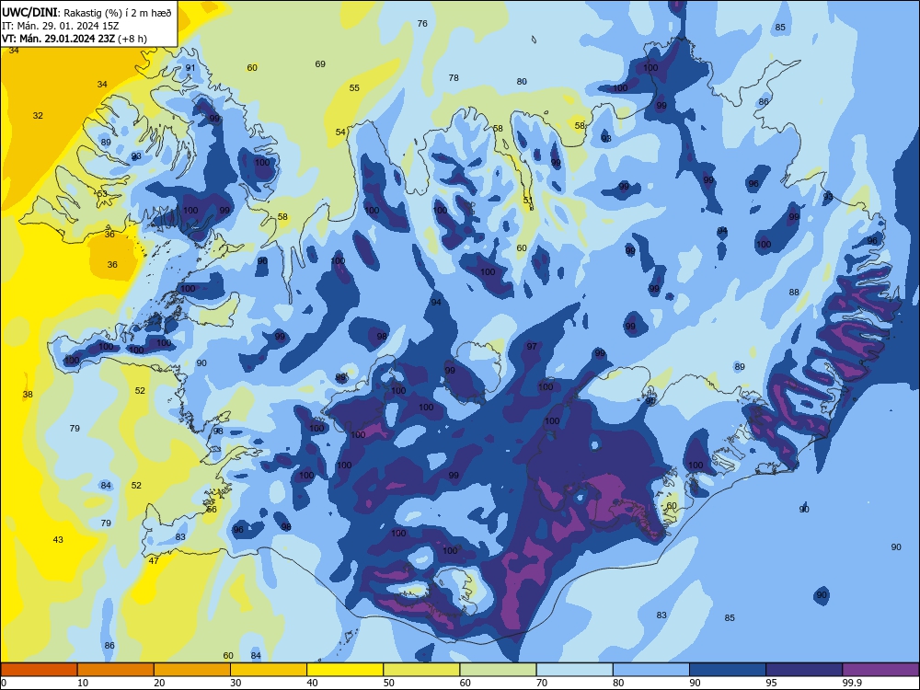The width and height of the screenshot is (920, 690).
Task: Click the humidity value '69' on the map
Action: (x=320, y=64)
